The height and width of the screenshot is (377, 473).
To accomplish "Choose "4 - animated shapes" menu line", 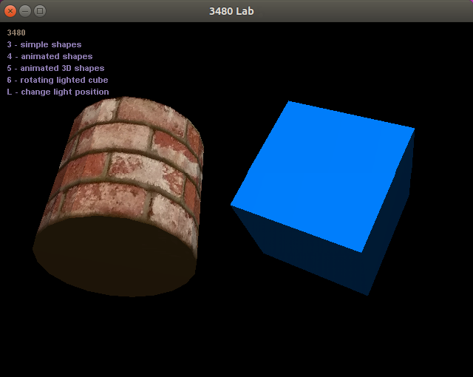I will [x=50, y=56].
